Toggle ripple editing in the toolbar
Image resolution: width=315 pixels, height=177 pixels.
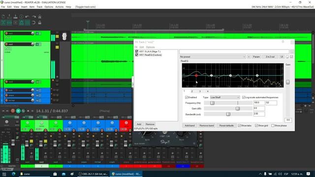[x=15, y=23]
